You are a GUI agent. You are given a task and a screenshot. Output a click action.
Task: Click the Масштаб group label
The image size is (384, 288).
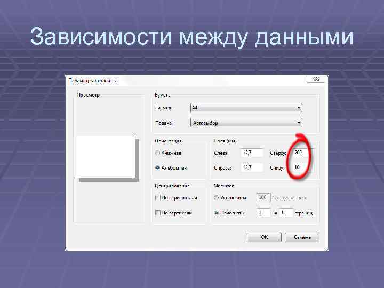224,186
